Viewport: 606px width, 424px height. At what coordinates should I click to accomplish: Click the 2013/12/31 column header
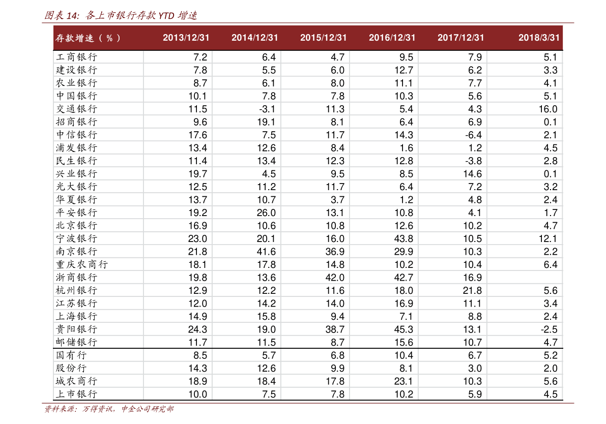coord(186,38)
